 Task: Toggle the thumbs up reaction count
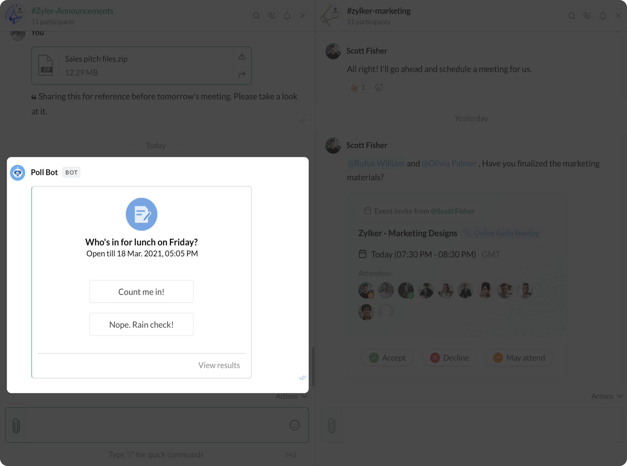click(358, 87)
